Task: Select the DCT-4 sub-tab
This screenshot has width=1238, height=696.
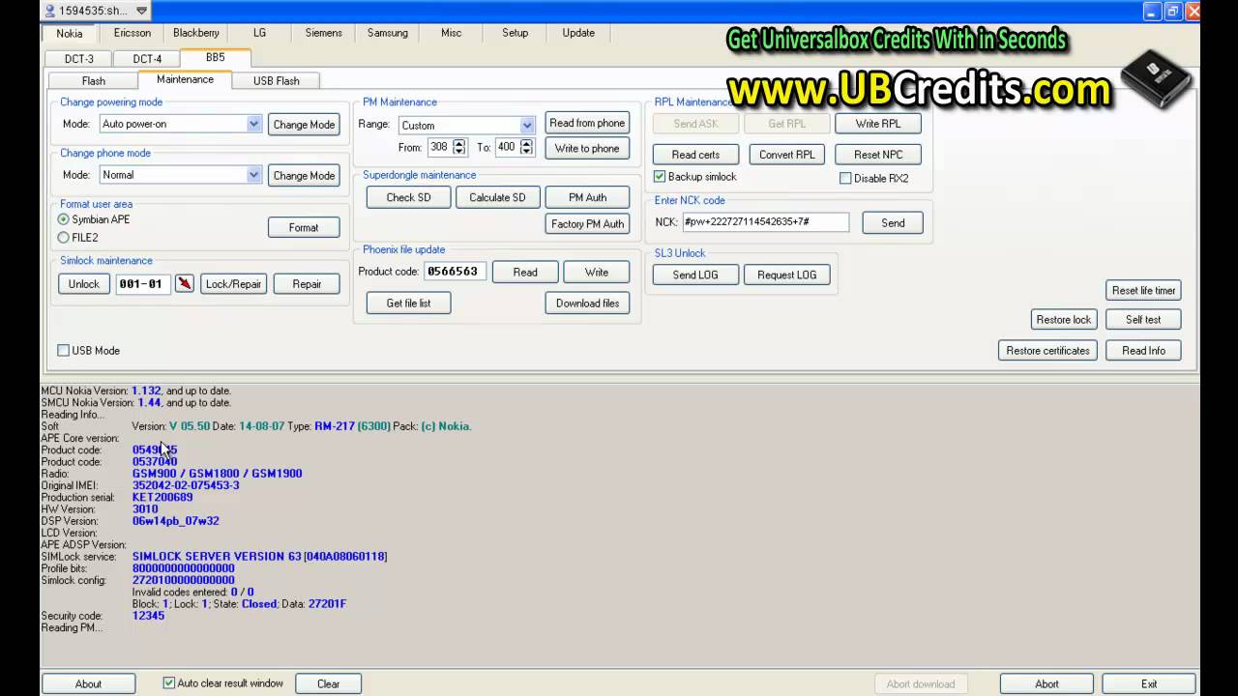Action: pyautogui.click(x=147, y=59)
